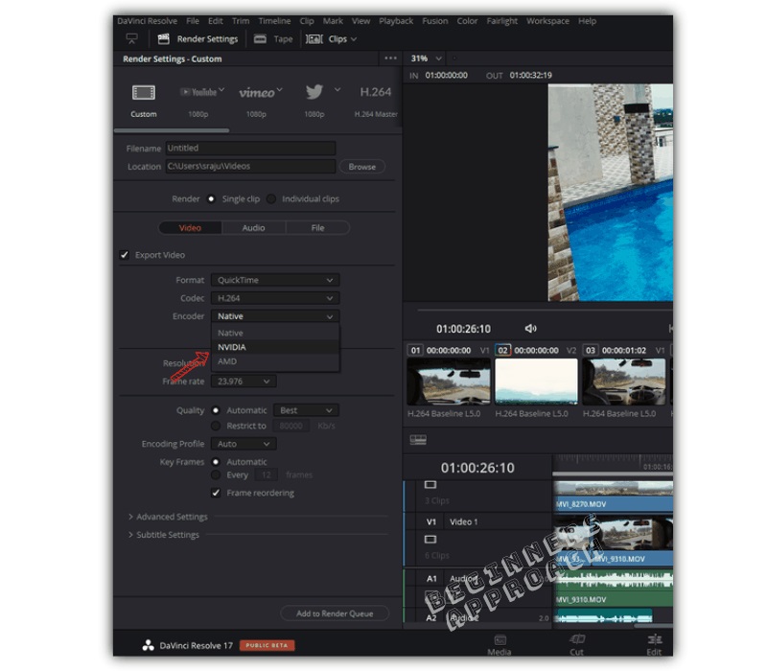The height and width of the screenshot is (671, 767).
Task: Open the Cut page
Action: point(576,642)
